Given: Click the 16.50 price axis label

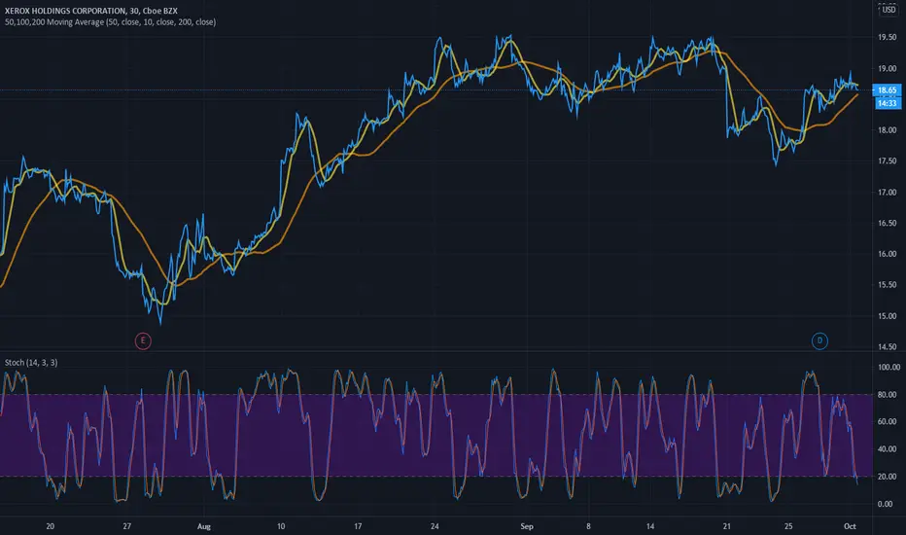Looking at the screenshot, I should pyautogui.click(x=887, y=223).
